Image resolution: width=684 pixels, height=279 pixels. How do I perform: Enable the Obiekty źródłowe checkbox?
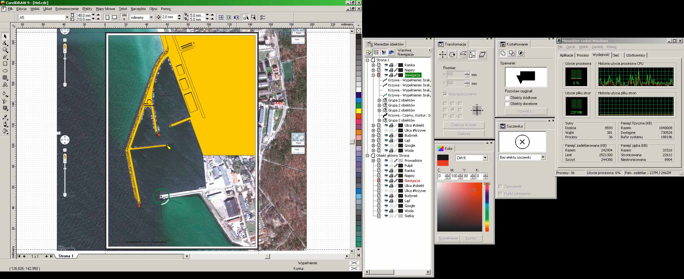click(507, 98)
